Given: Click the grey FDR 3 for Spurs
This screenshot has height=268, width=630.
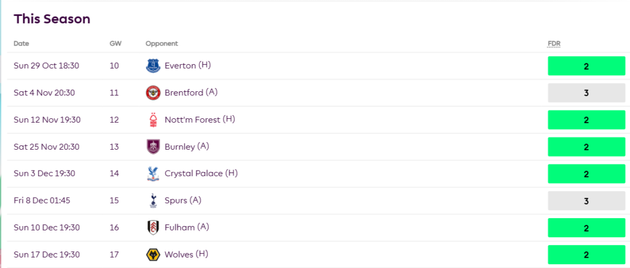Looking at the screenshot, I should tap(586, 201).
